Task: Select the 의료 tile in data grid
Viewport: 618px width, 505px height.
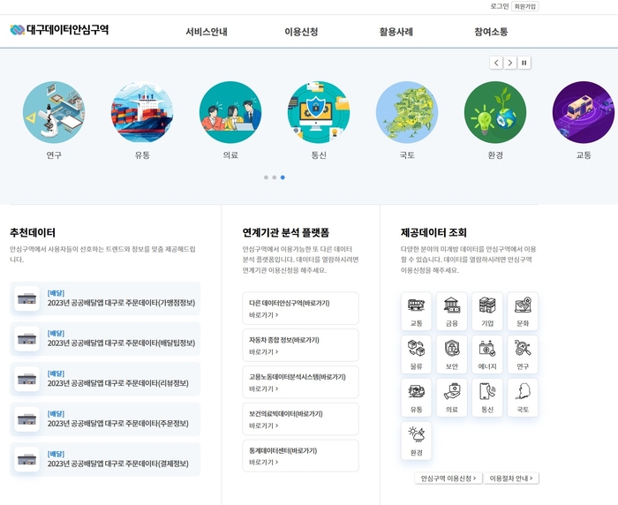Action: coord(452,397)
